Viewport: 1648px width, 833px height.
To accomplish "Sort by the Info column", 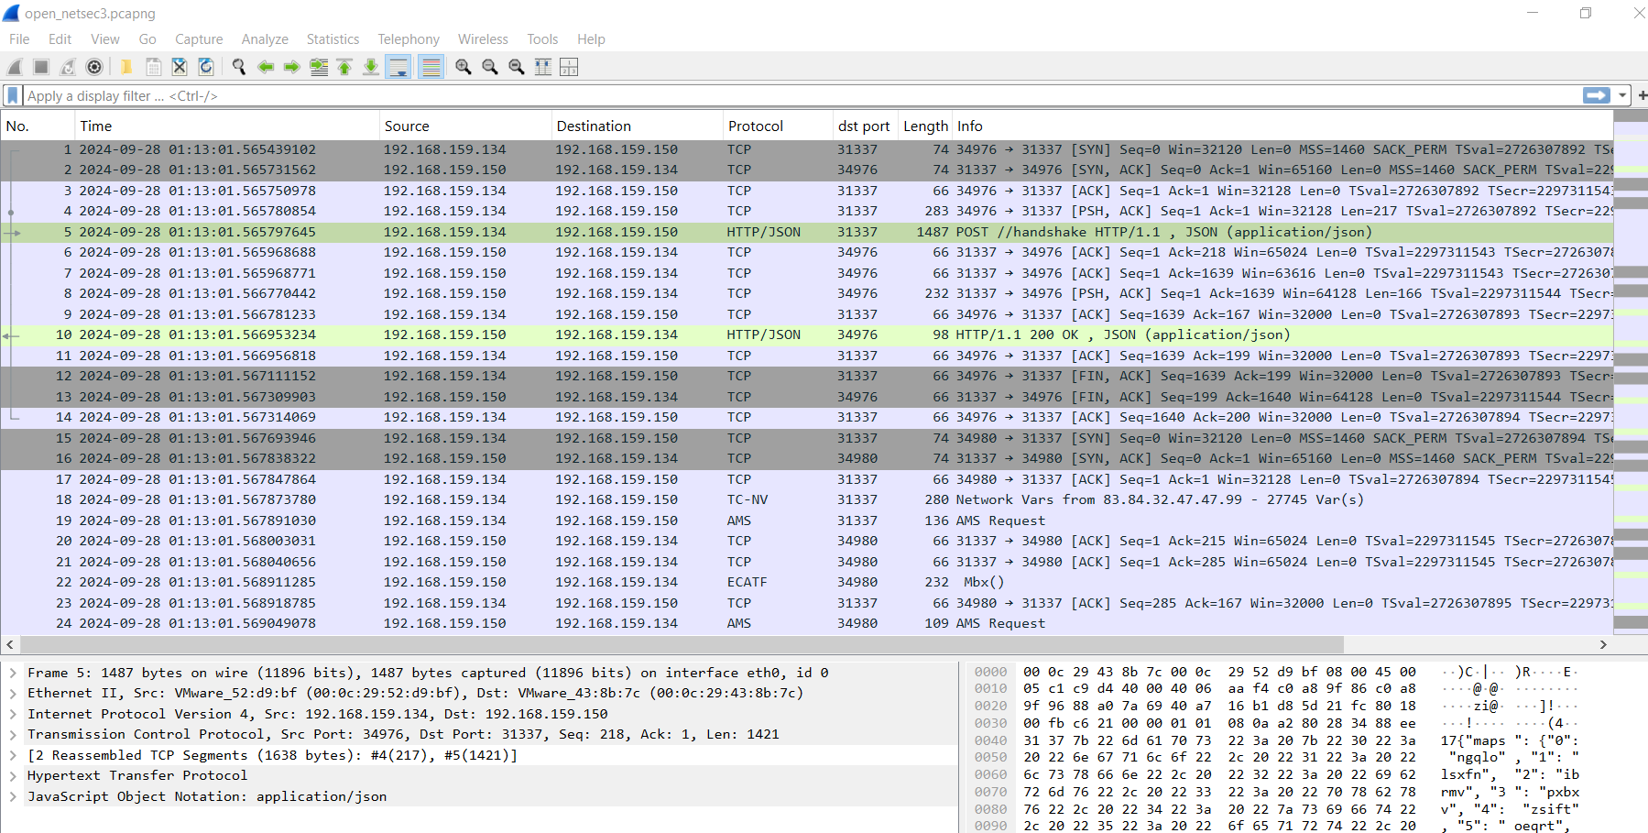I will click(1282, 126).
